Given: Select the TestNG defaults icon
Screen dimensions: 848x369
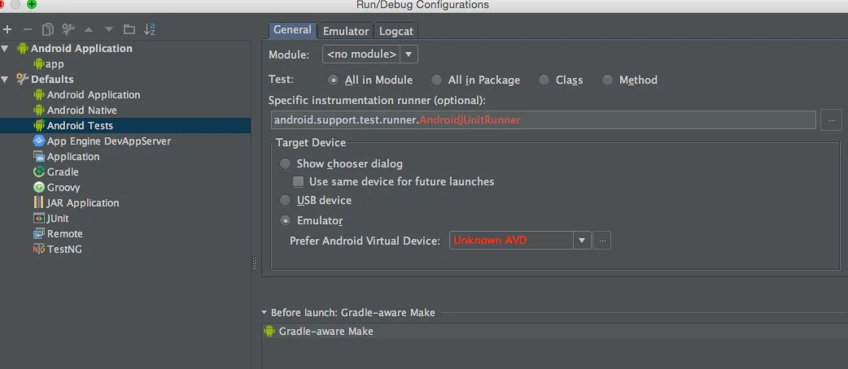Looking at the screenshot, I should pos(39,250).
